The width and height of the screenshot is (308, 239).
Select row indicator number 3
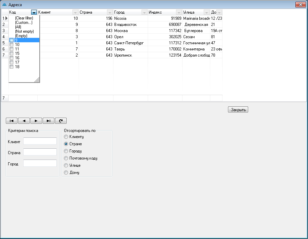tap(5, 31)
